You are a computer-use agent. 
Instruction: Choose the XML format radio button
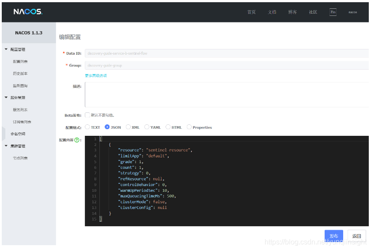click(128, 127)
